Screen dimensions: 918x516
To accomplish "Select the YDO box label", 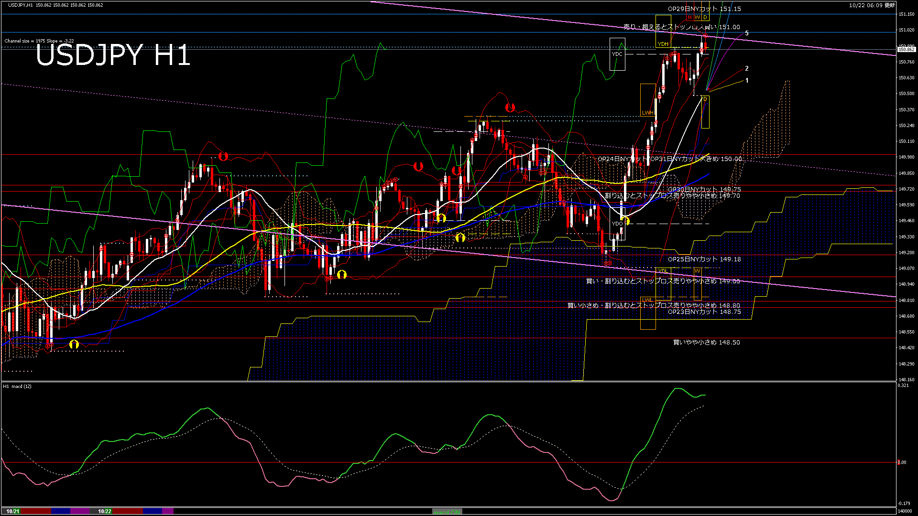I will pyautogui.click(x=617, y=224).
